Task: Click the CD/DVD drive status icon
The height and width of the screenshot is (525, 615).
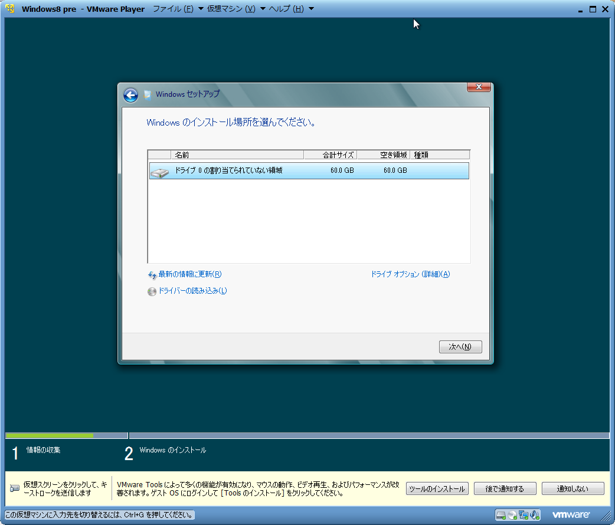Action: 512,515
